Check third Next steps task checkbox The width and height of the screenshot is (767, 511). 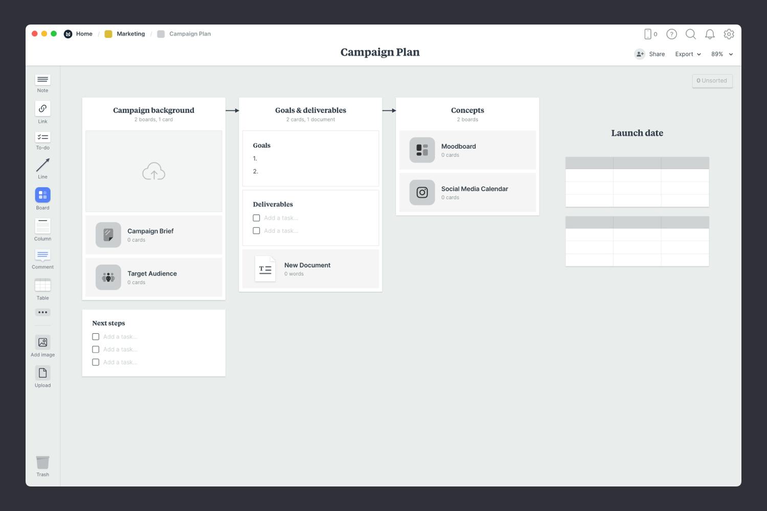pos(96,362)
